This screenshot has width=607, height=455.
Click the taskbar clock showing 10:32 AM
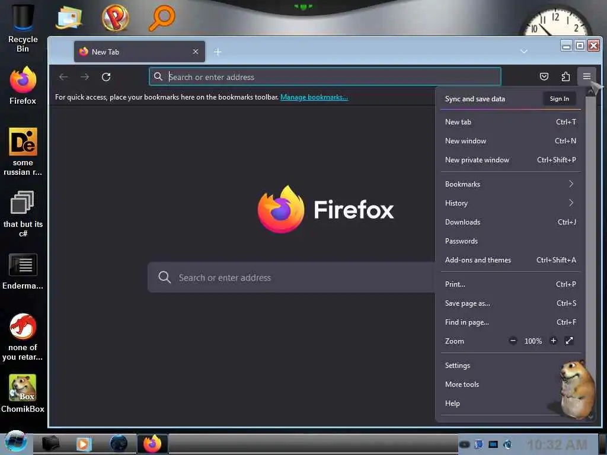[x=557, y=445]
